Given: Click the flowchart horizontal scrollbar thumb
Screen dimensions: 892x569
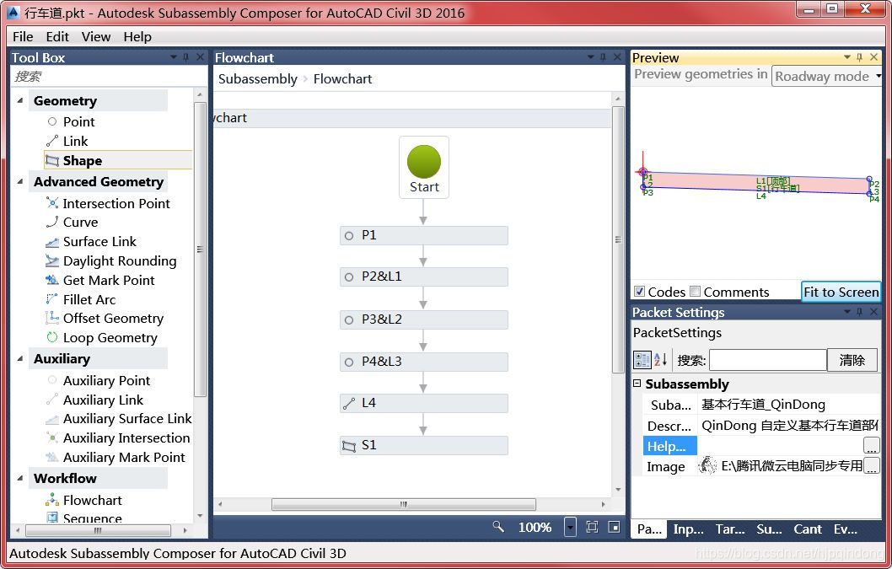Looking at the screenshot, I should click(403, 504).
